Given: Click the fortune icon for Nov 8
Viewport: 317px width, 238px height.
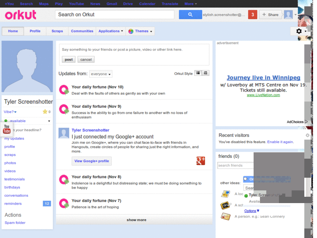Looking at the screenshot, I should pos(64,180).
